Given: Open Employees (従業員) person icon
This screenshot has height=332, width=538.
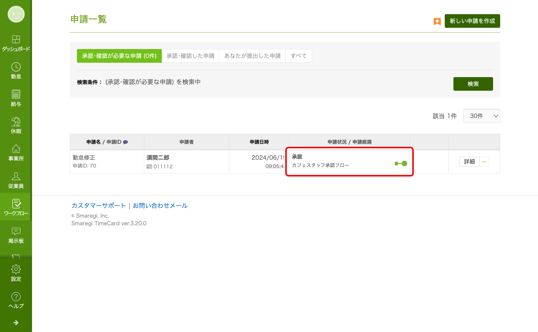Looking at the screenshot, I should tap(16, 176).
